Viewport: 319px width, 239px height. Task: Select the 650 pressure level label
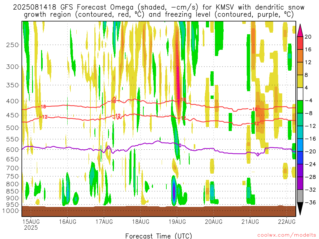[12, 159]
